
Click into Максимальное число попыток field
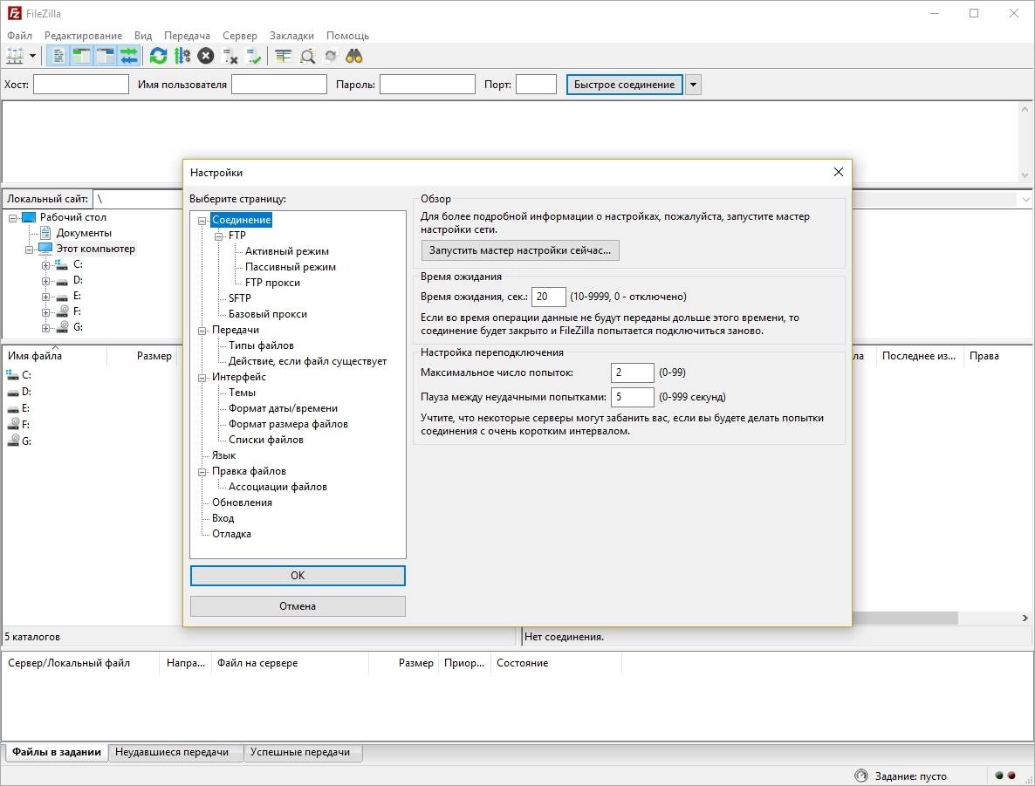click(633, 372)
